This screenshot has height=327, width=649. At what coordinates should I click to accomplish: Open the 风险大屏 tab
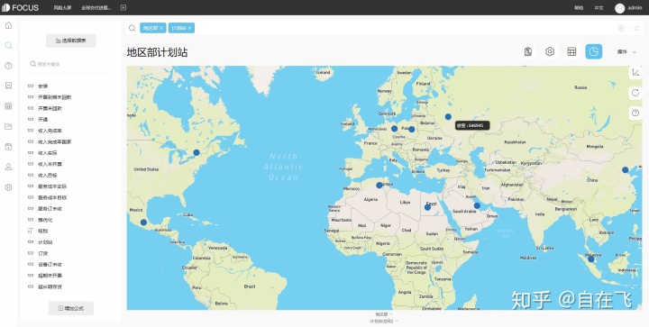[62, 8]
